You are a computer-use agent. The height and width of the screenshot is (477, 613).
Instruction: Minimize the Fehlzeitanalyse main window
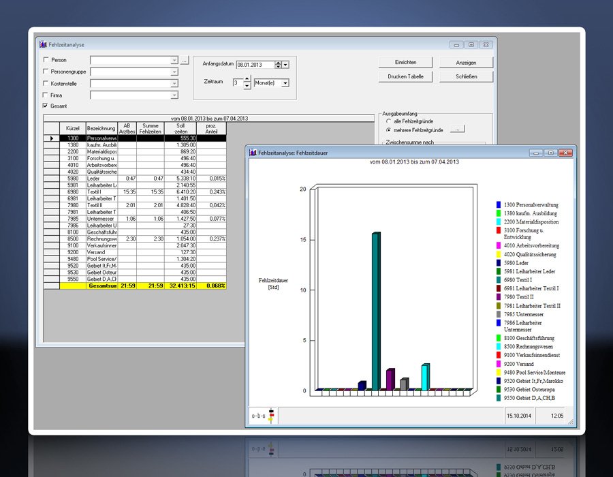click(456, 44)
